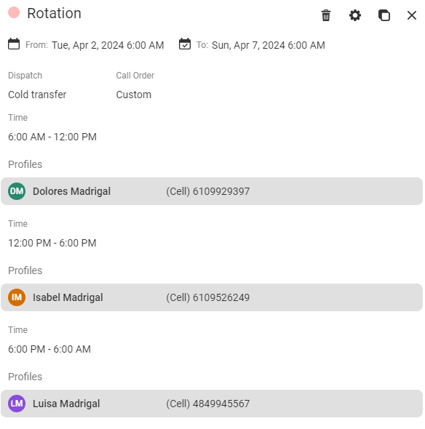Click the To calendar check icon
This screenshot has height=429, width=425.
pyautogui.click(x=185, y=44)
